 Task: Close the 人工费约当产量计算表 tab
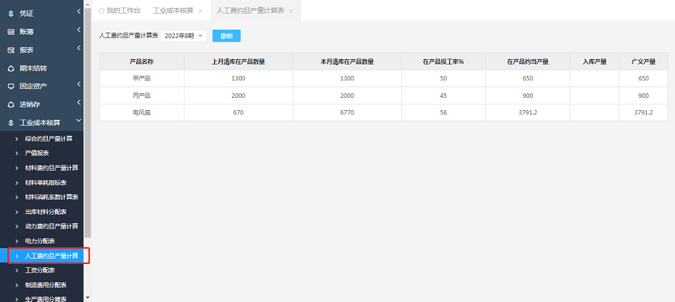click(291, 11)
